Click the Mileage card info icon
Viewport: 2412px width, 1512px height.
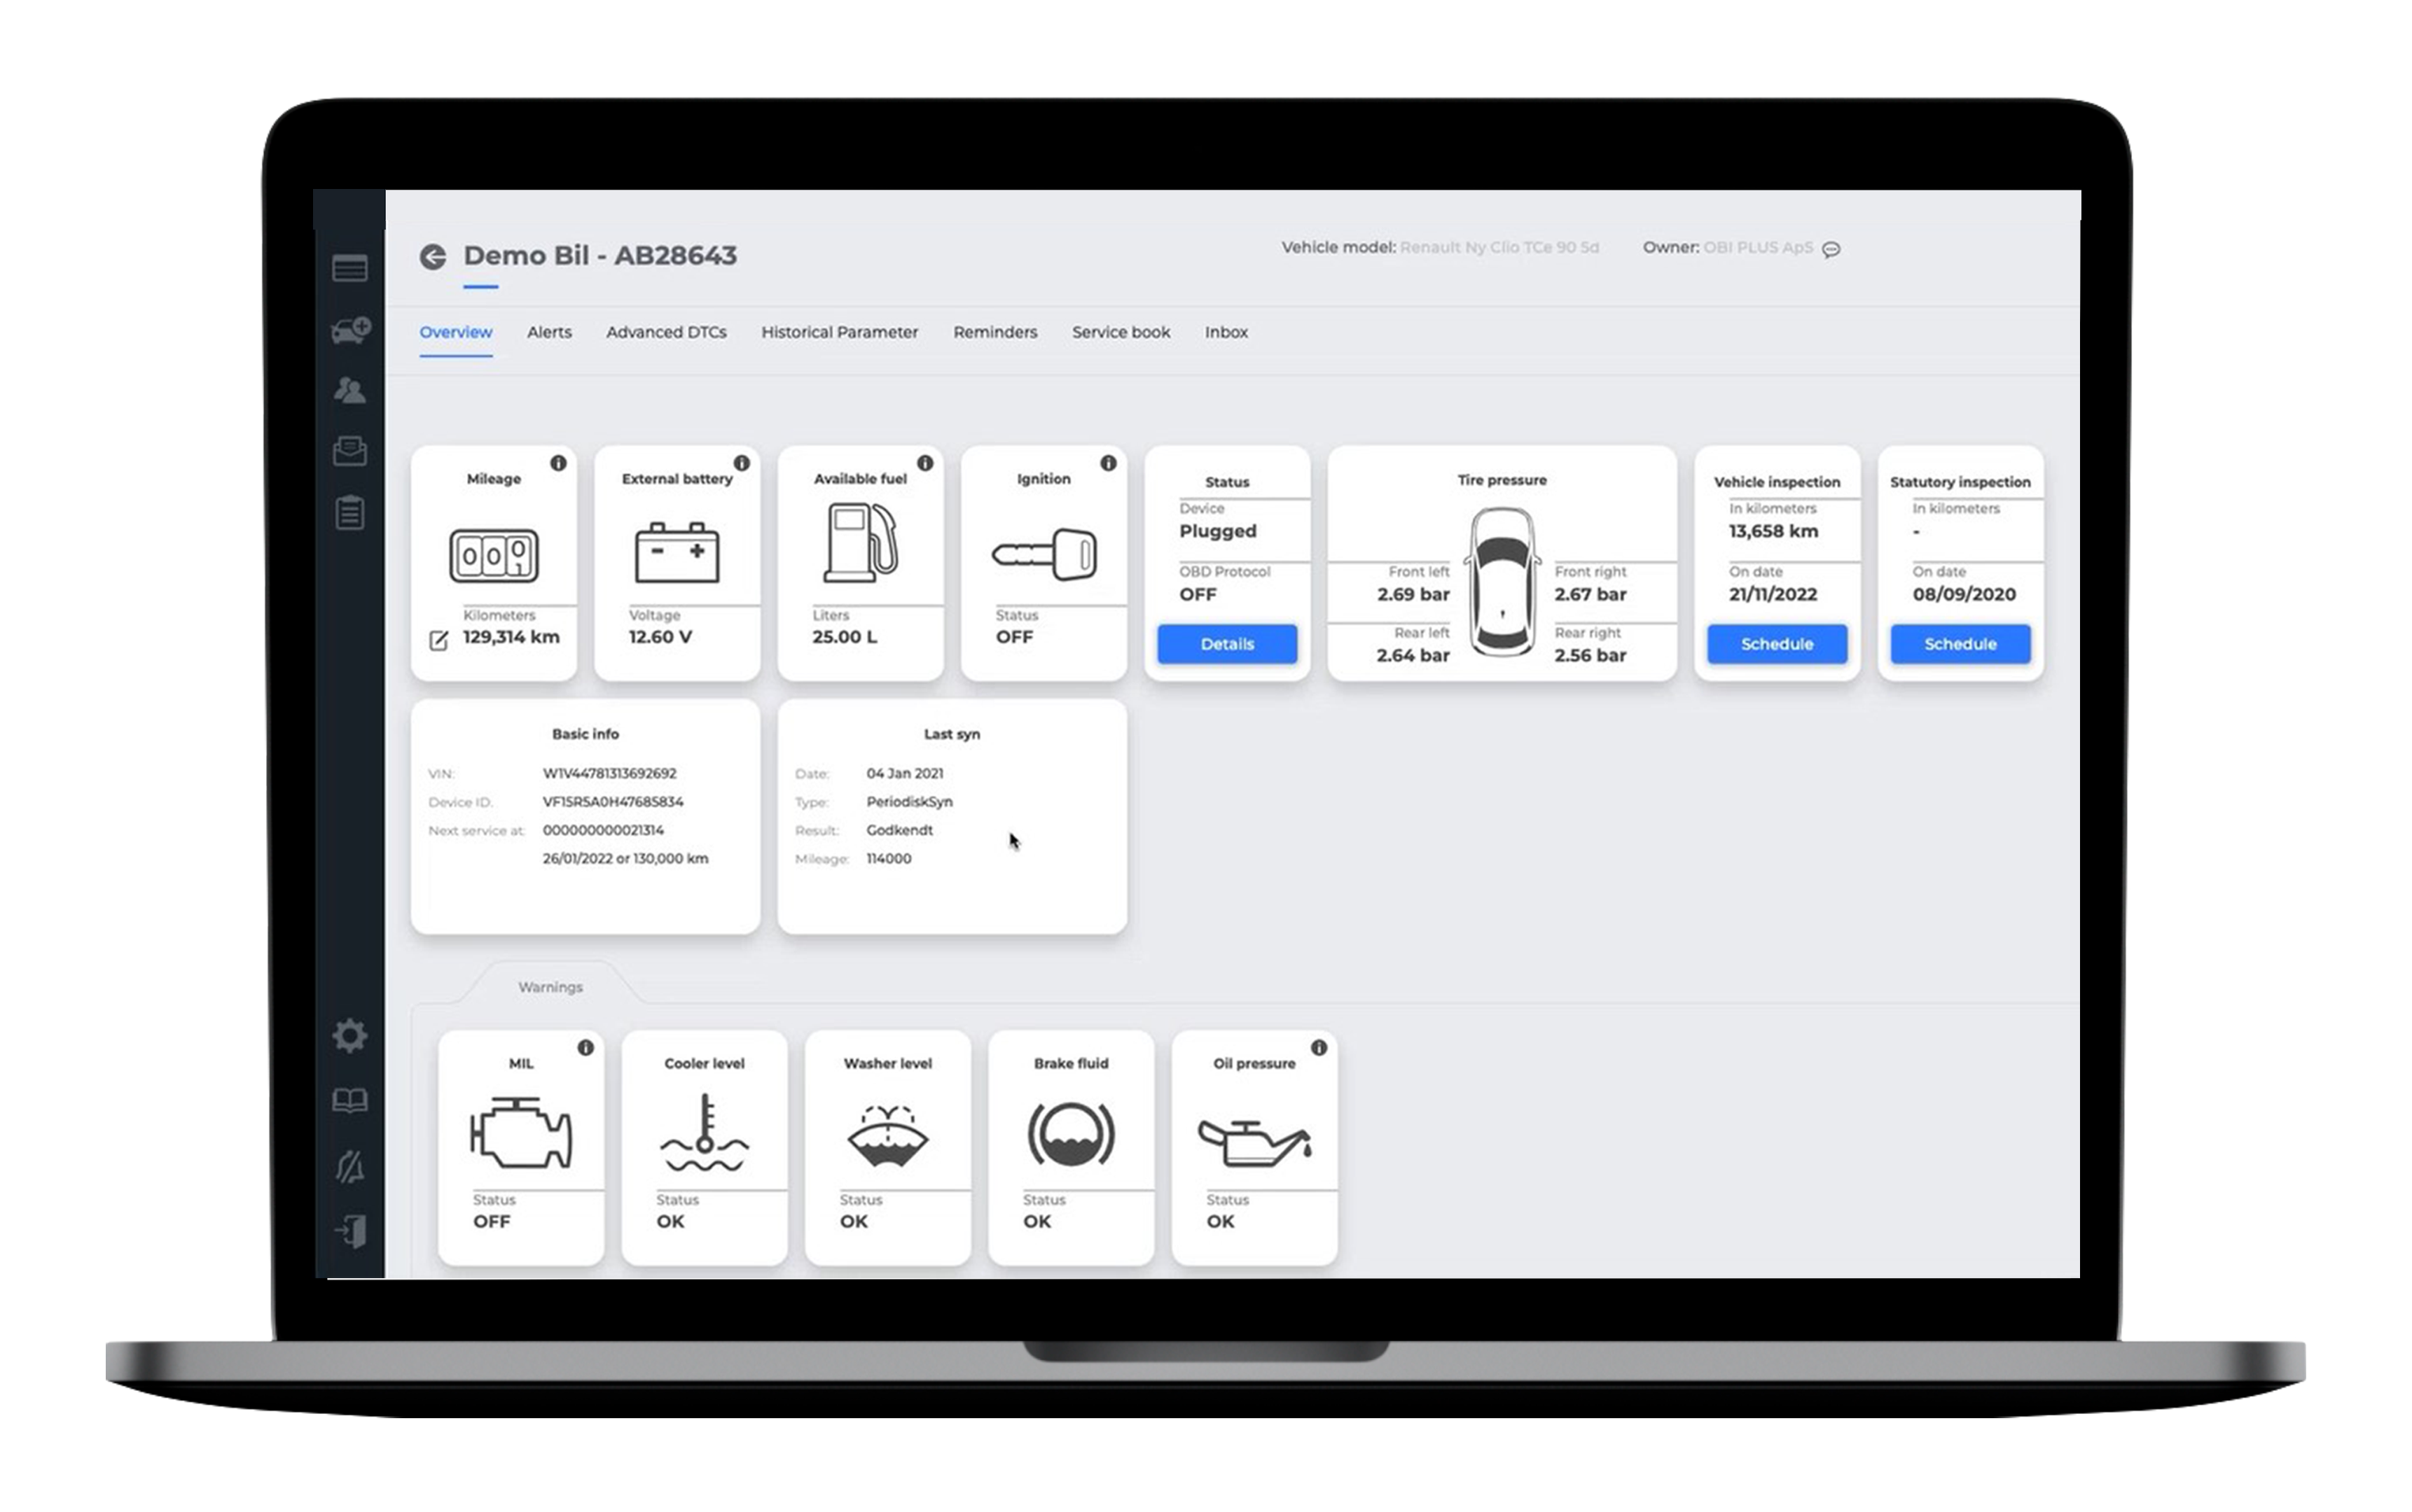point(558,463)
